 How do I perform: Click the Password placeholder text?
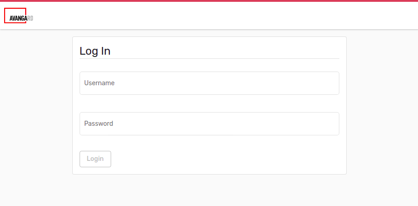(99, 124)
